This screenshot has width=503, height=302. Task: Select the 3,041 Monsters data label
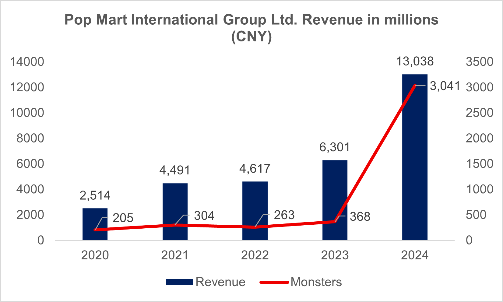tap(445, 86)
